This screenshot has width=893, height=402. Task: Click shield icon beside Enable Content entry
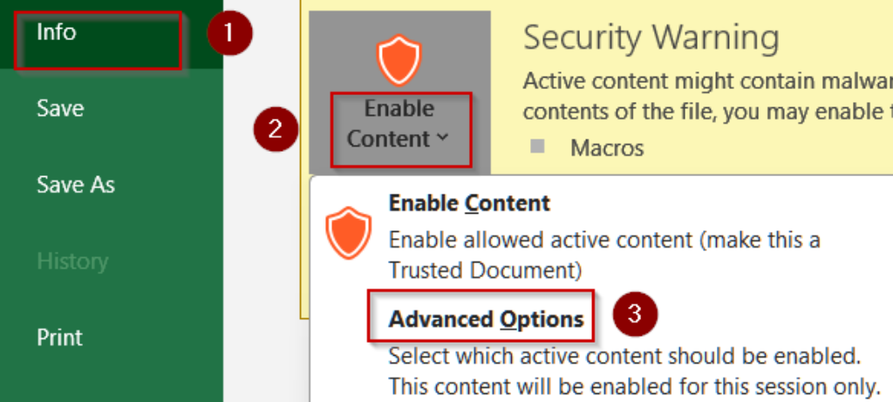point(348,232)
